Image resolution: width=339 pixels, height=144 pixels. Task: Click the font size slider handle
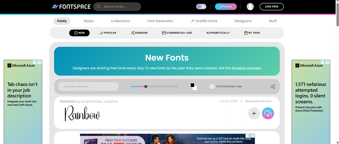[x=146, y=86]
